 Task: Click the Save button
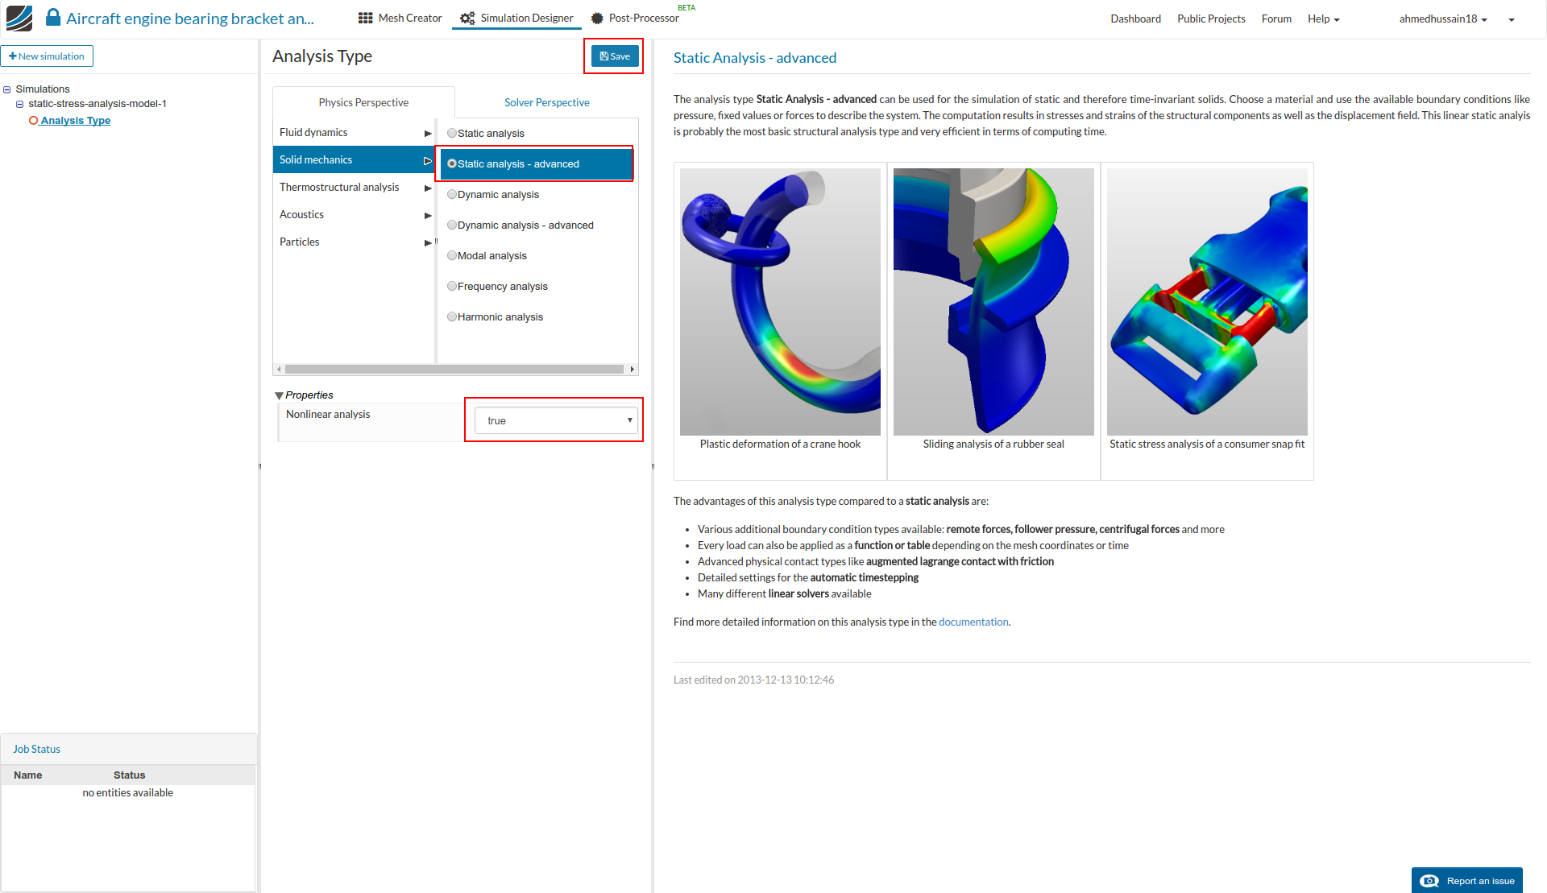click(x=615, y=56)
